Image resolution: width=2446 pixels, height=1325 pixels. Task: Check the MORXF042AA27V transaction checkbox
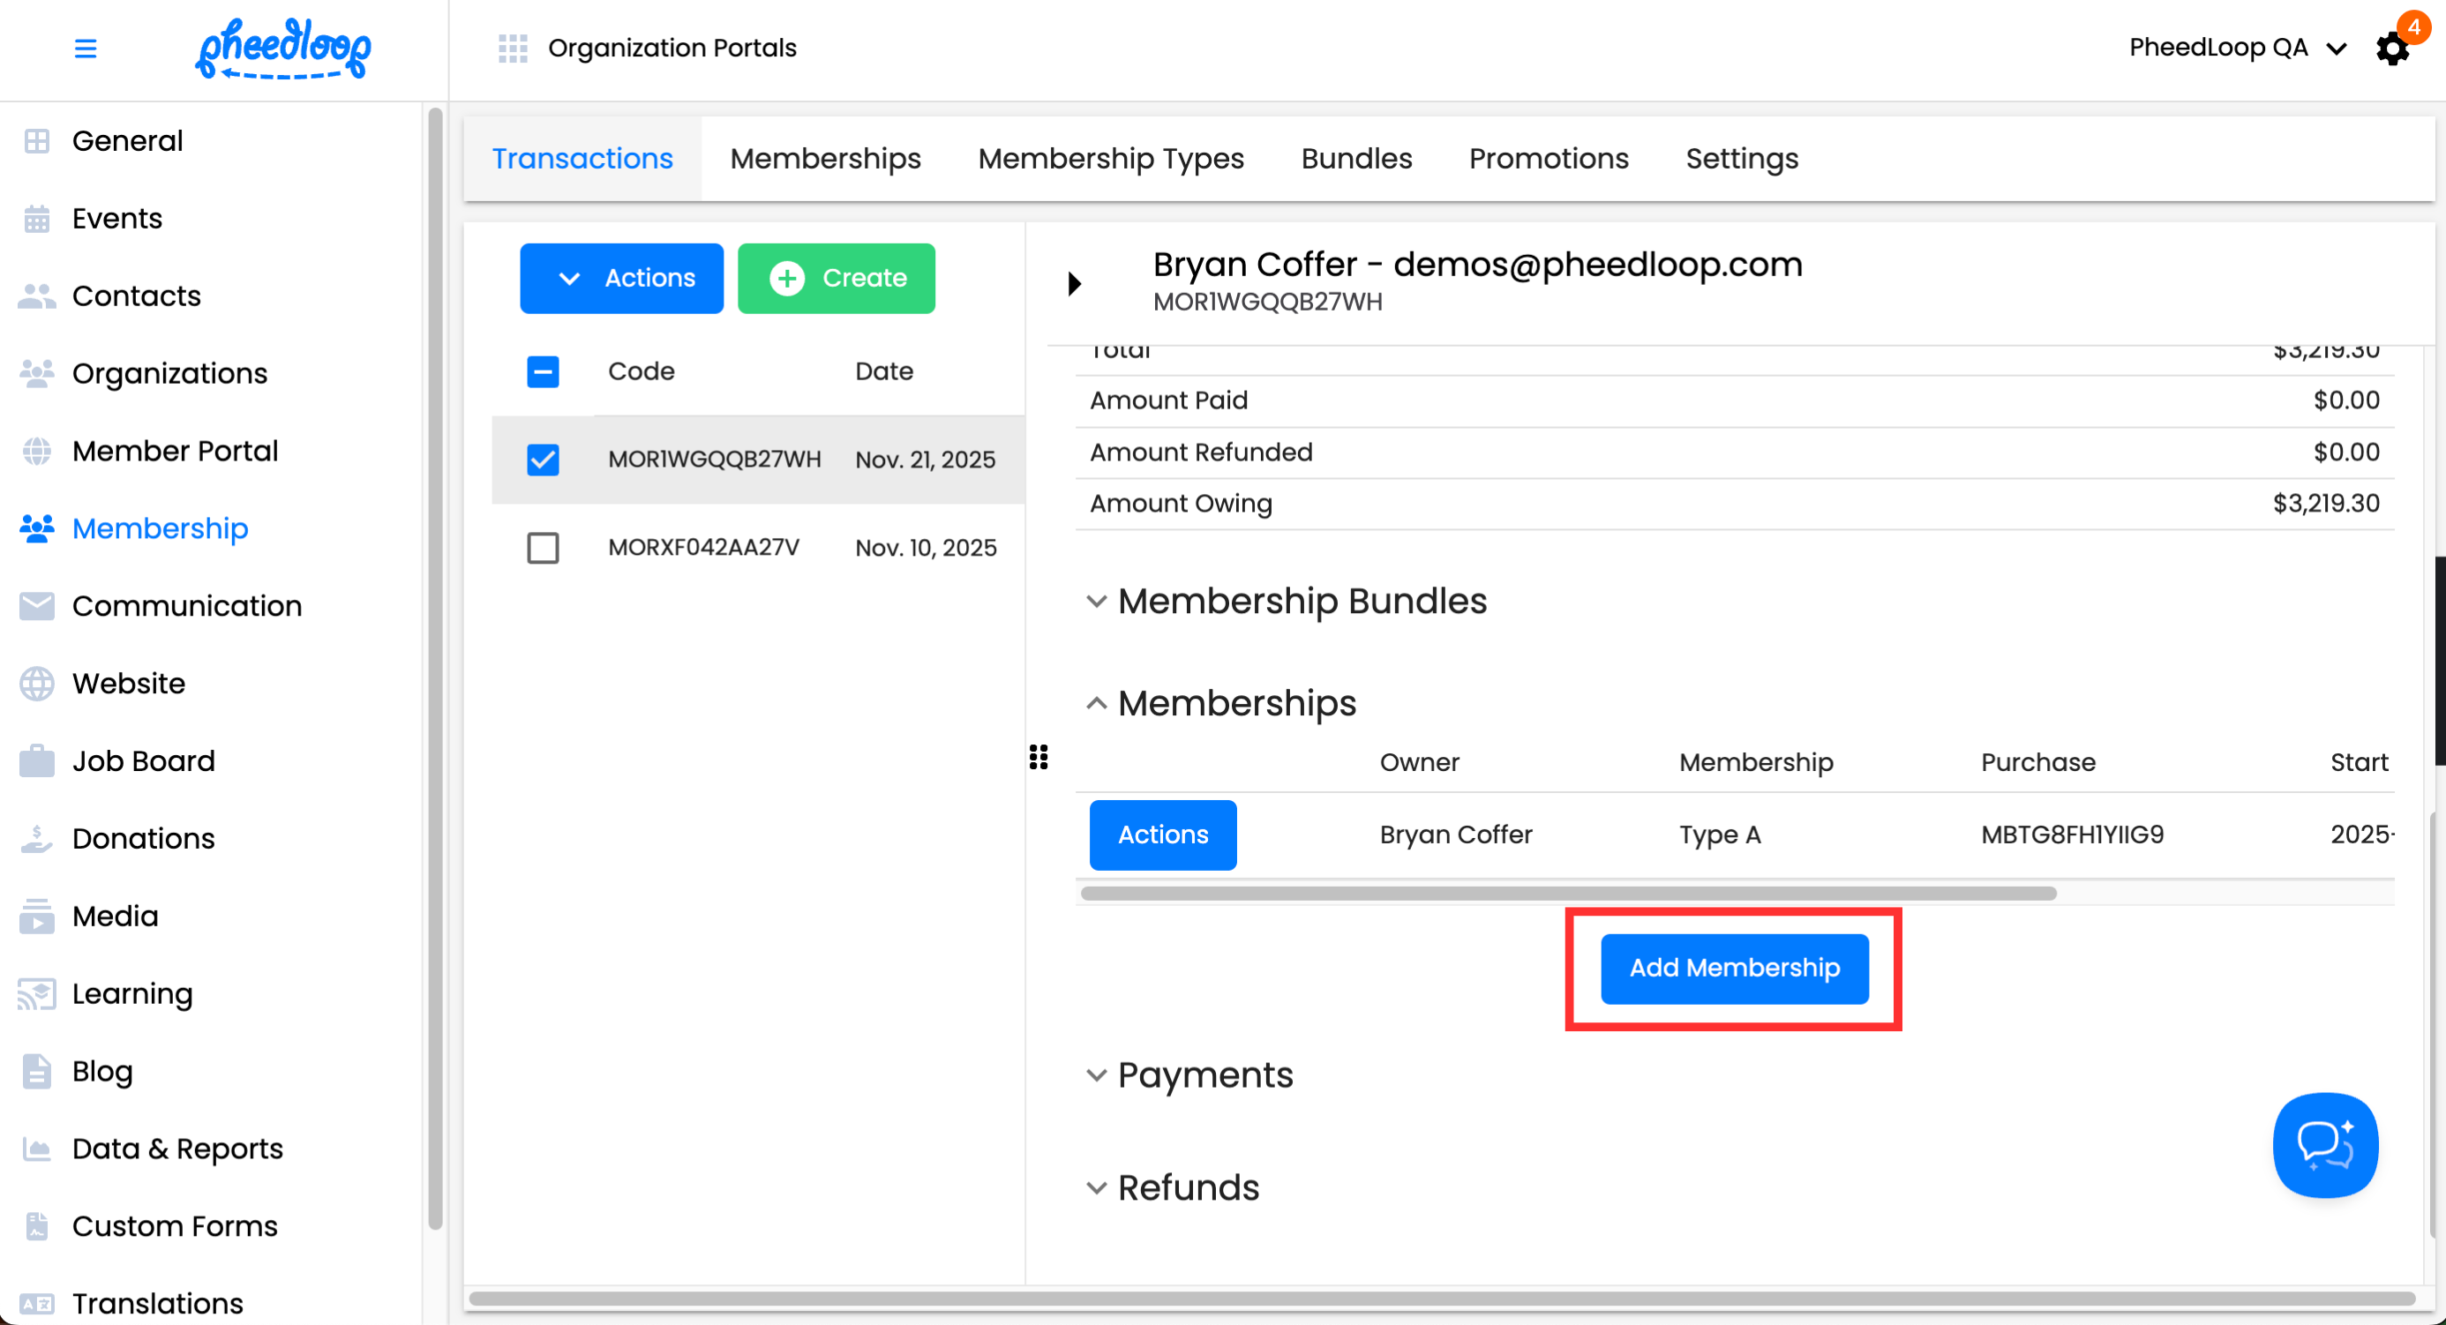pos(544,548)
